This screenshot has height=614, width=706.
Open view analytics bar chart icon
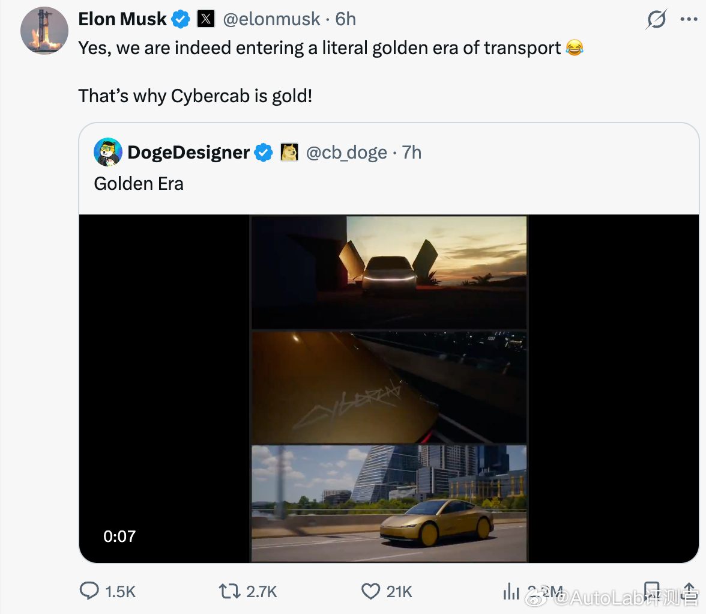(511, 591)
